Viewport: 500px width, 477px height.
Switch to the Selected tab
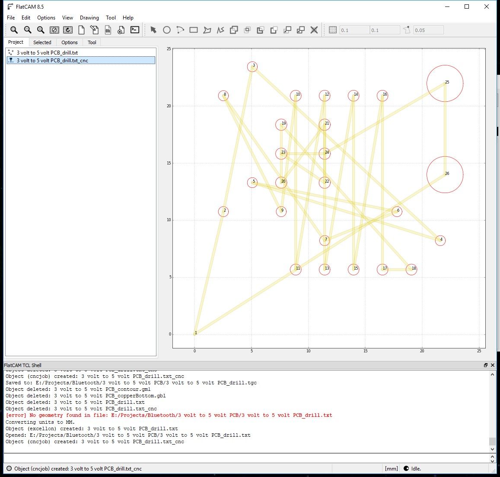coord(42,42)
